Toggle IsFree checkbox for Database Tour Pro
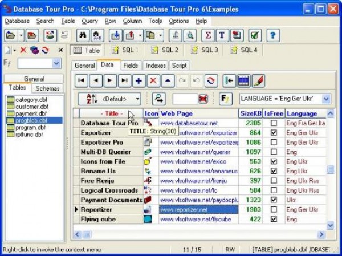Viewport: 342px width, 256px height. pyautogui.click(x=274, y=123)
